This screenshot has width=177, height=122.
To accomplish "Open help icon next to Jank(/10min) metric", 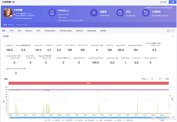I will point(34,58).
